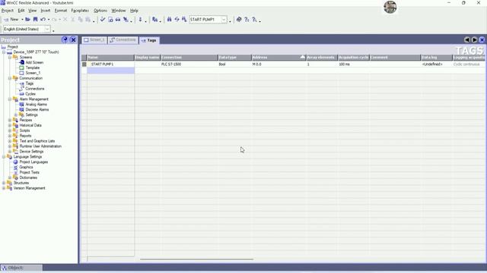The image size is (487, 273).
Task: Open the Project menu
Action: [x=8, y=11]
